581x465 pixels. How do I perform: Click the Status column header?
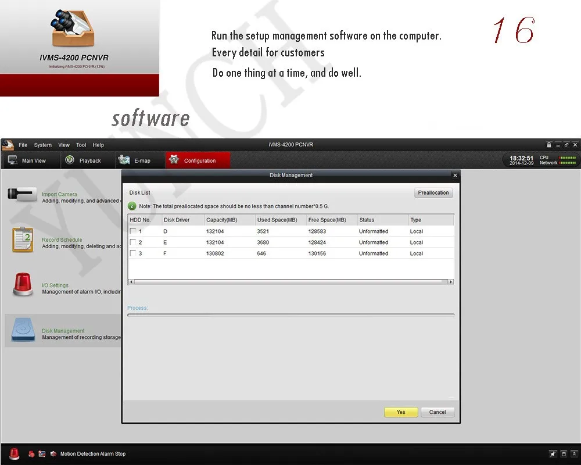pyautogui.click(x=383, y=220)
